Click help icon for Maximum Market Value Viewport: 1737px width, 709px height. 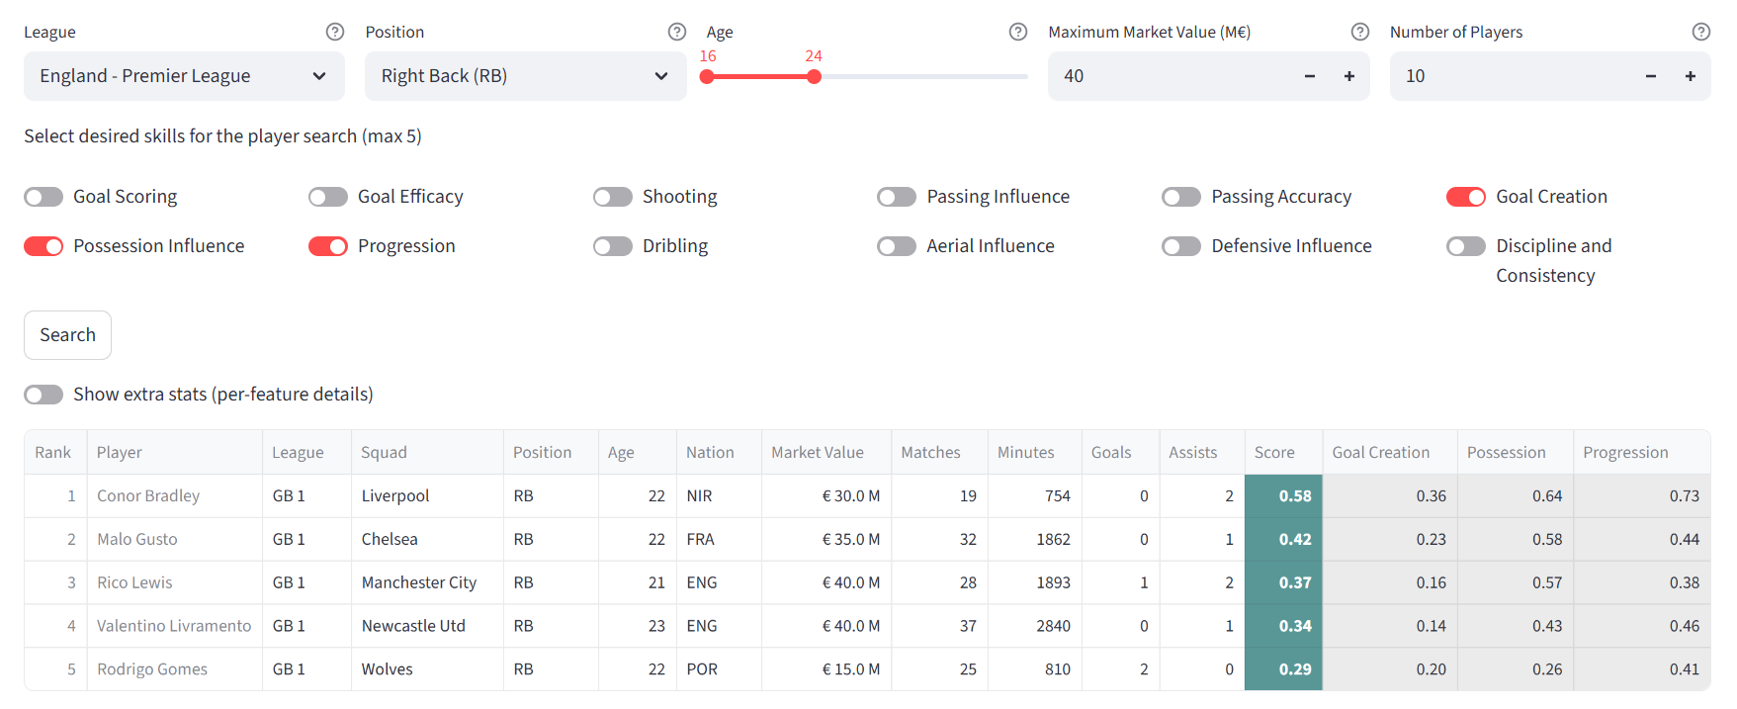pos(1360,32)
